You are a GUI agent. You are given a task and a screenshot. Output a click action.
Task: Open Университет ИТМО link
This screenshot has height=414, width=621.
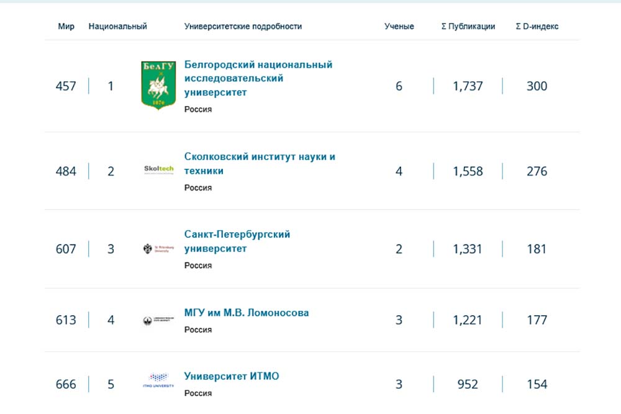coord(232,376)
